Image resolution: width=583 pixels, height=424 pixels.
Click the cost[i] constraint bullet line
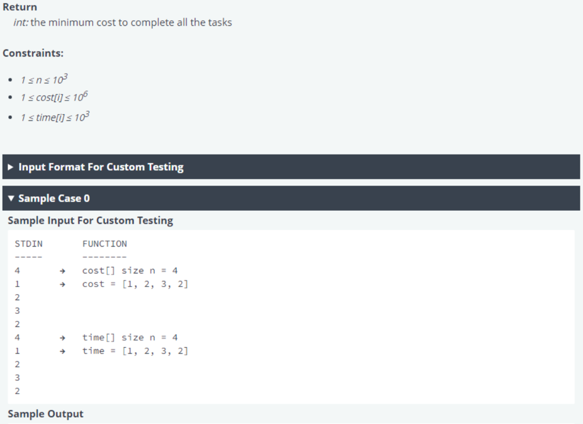tap(54, 97)
